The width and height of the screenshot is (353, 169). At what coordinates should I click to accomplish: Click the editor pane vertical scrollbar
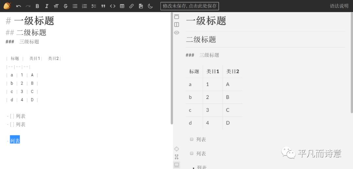click(172, 68)
